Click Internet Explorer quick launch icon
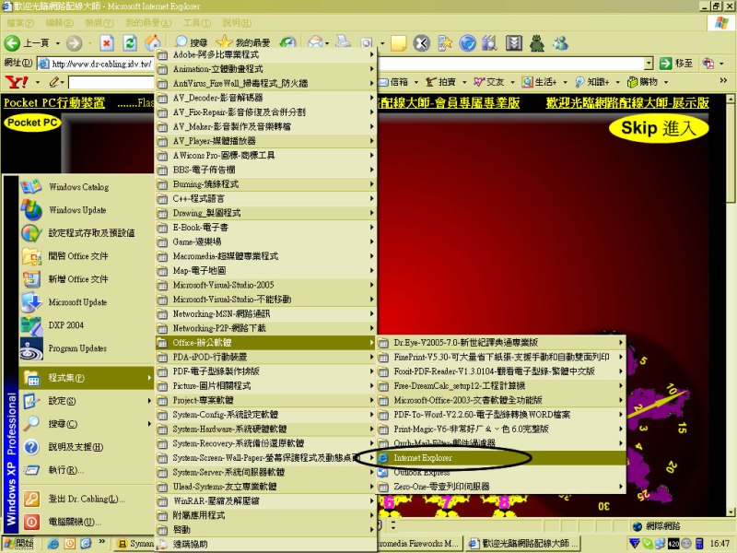The height and width of the screenshot is (553, 737). pos(53,544)
